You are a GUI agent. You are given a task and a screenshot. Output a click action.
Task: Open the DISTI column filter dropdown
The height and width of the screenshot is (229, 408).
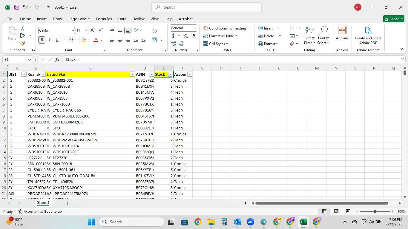(24, 74)
